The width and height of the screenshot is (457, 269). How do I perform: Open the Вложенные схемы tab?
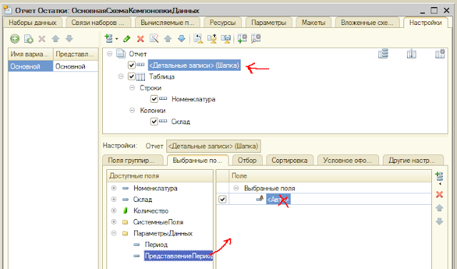click(367, 22)
